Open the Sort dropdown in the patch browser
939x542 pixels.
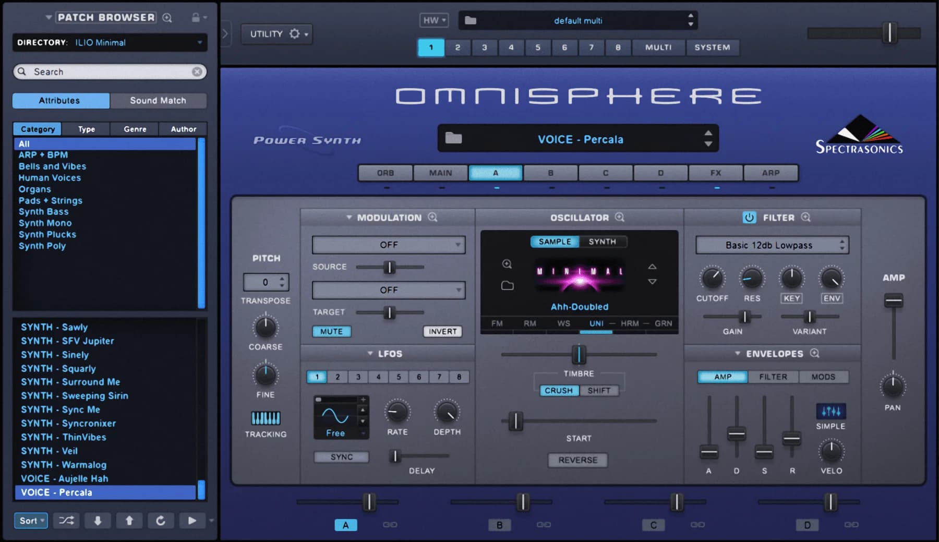coord(30,520)
